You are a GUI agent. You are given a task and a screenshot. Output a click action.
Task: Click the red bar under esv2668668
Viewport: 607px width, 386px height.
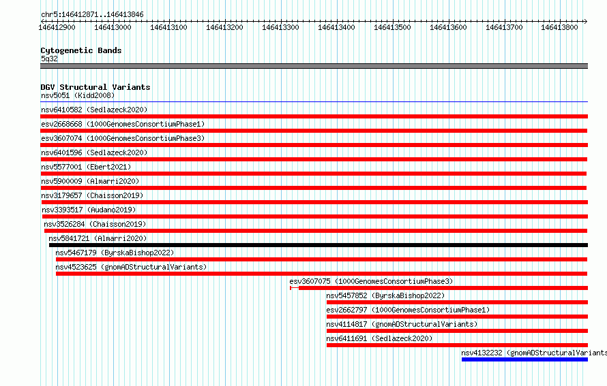(x=314, y=131)
